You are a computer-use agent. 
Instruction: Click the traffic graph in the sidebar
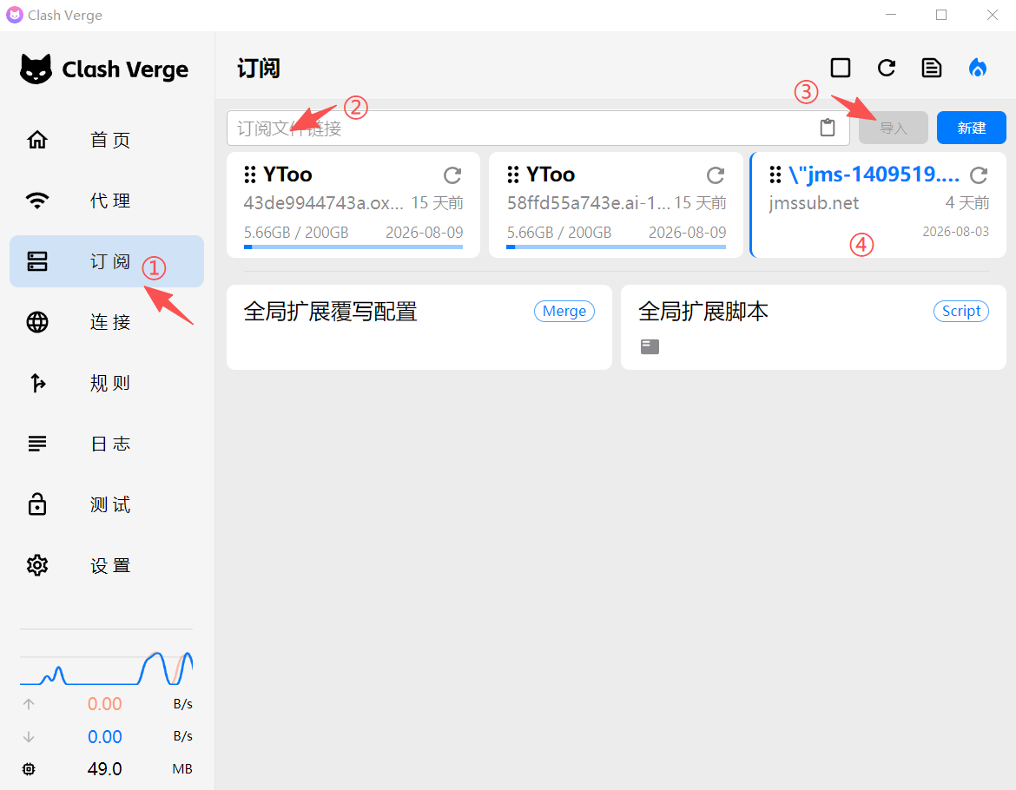pos(106,667)
